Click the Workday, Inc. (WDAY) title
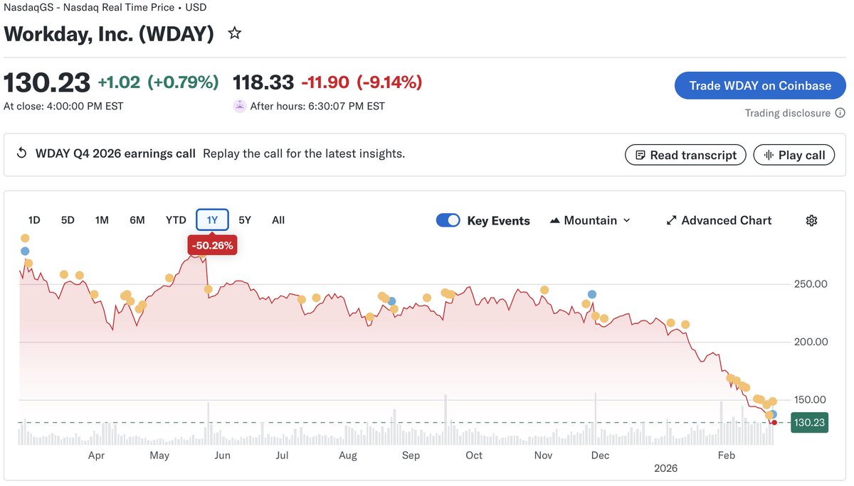 [x=109, y=34]
